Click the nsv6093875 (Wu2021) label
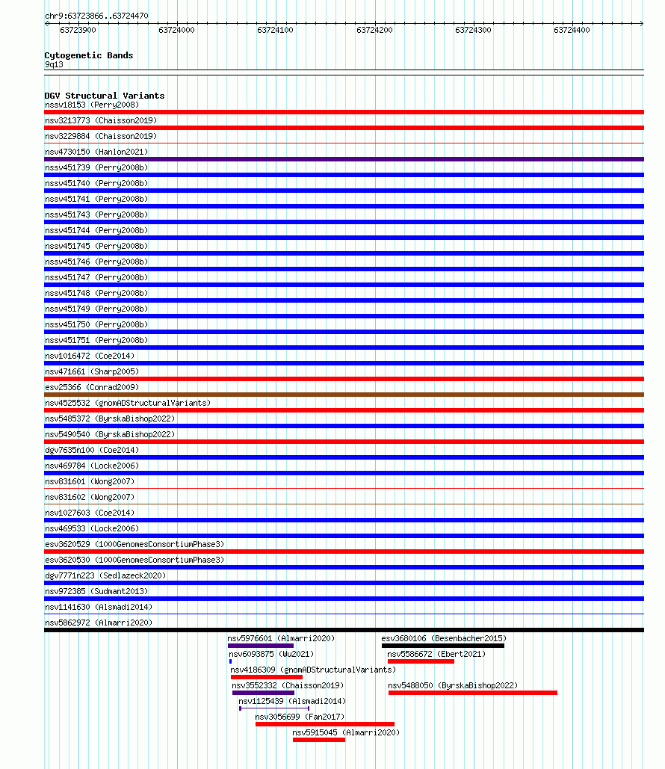The image size is (665, 769). (271, 654)
